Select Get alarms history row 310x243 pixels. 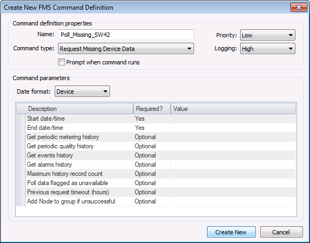pos(156,165)
